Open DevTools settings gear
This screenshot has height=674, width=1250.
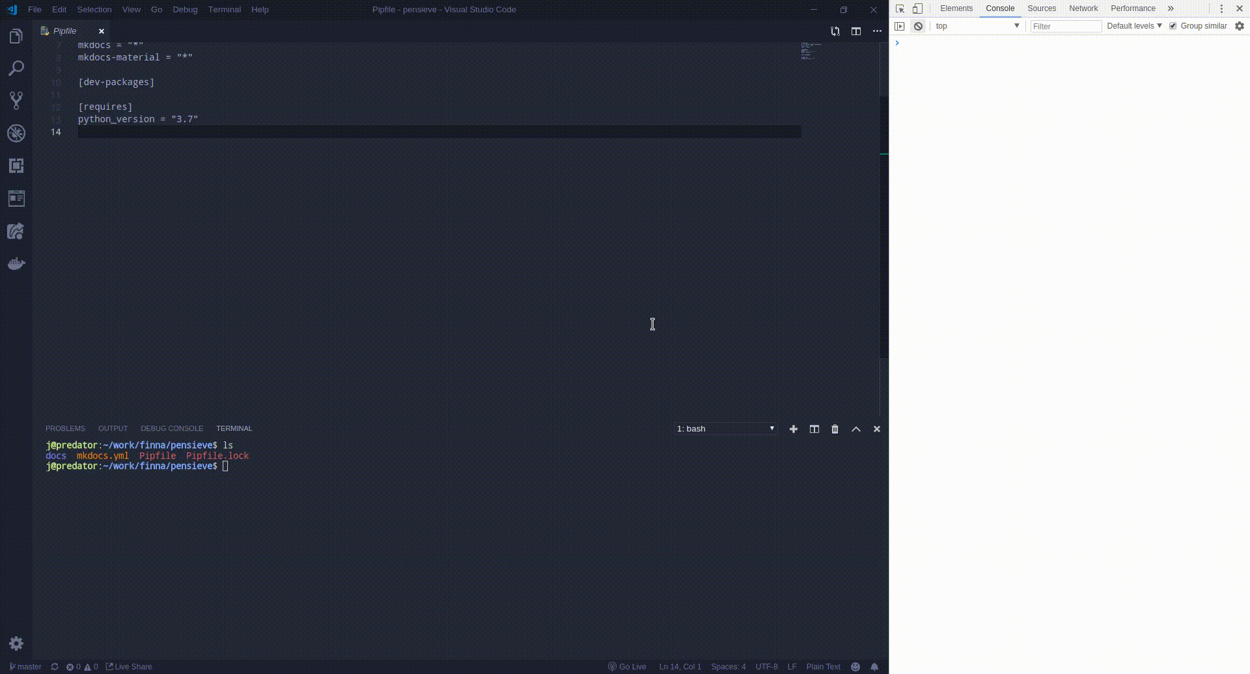[x=1240, y=26]
